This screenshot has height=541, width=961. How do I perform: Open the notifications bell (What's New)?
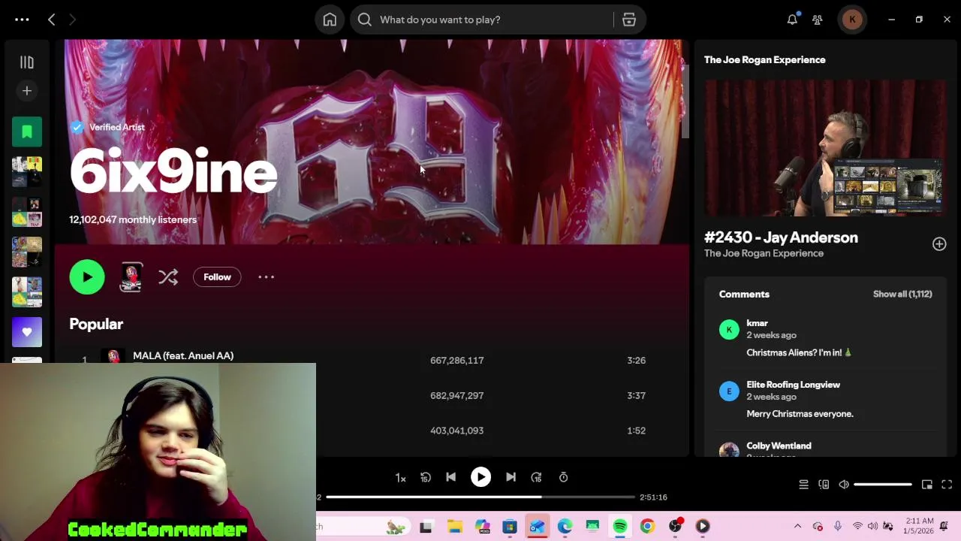point(792,20)
